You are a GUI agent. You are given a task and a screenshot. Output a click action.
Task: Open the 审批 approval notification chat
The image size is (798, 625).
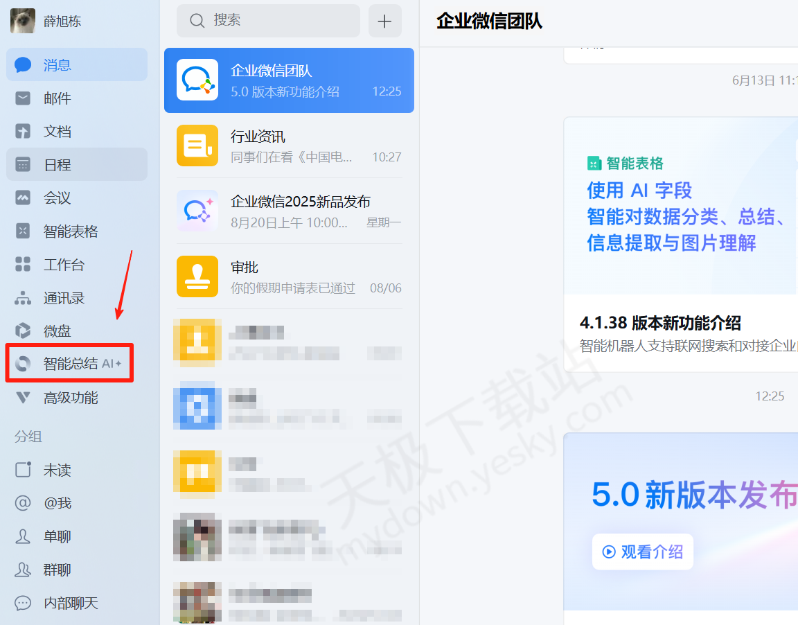point(289,276)
